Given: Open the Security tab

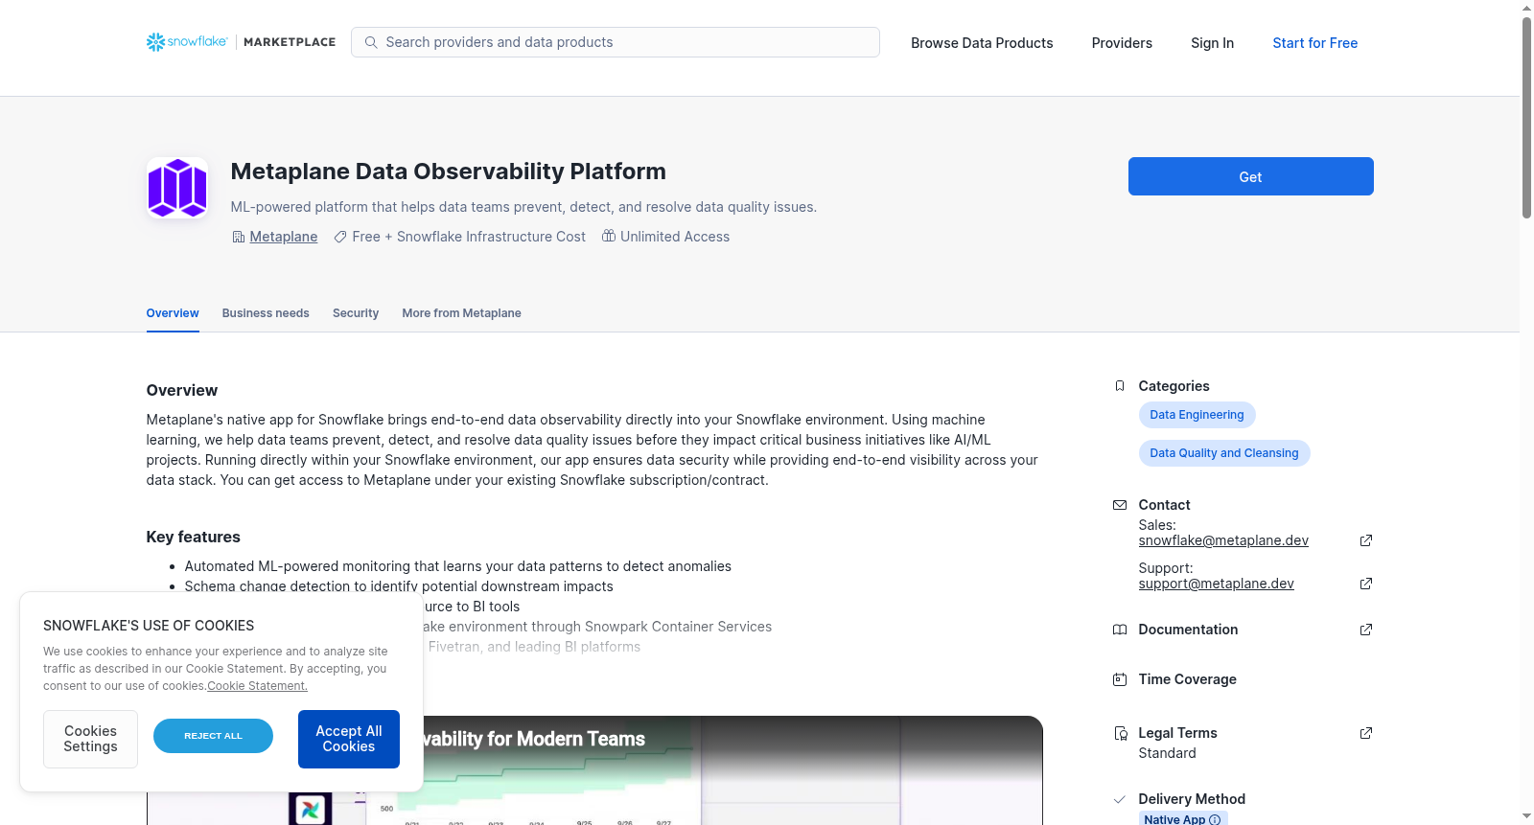Looking at the screenshot, I should [356, 313].
